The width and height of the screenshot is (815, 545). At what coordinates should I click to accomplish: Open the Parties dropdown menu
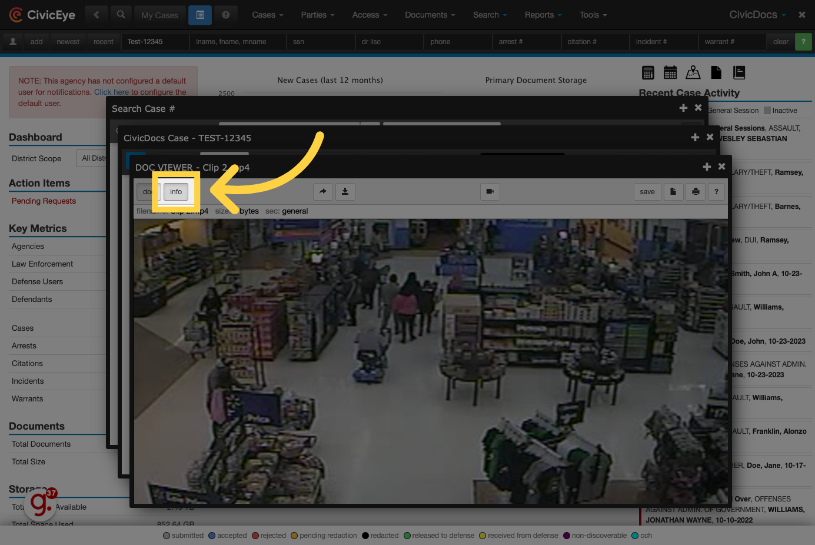tap(318, 15)
